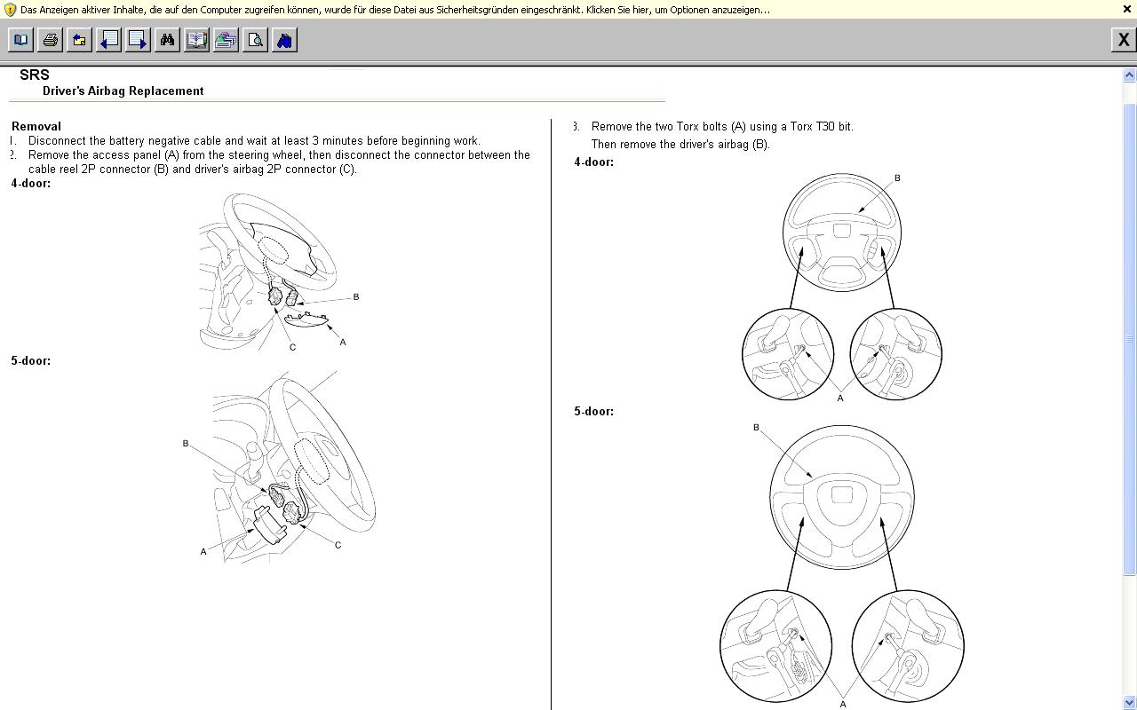Image resolution: width=1137 pixels, height=710 pixels.
Task: Click the security warning bar for options
Action: (395, 10)
